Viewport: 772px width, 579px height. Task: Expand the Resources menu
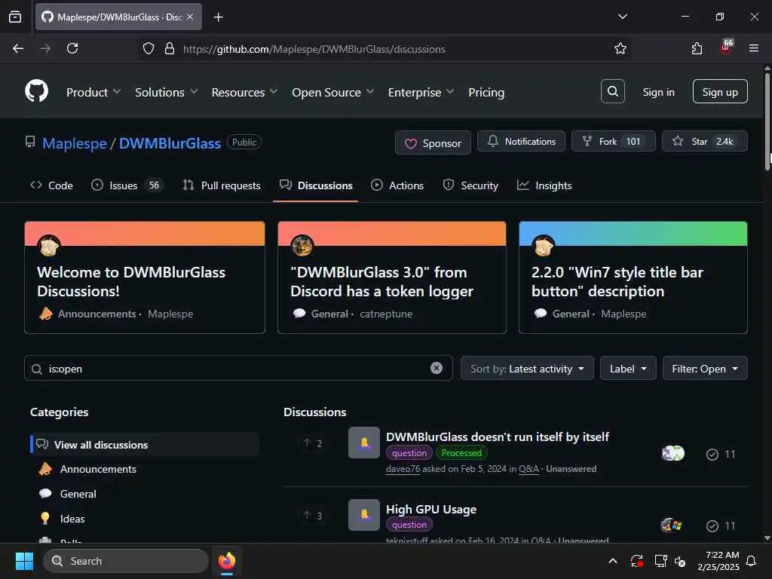[245, 92]
